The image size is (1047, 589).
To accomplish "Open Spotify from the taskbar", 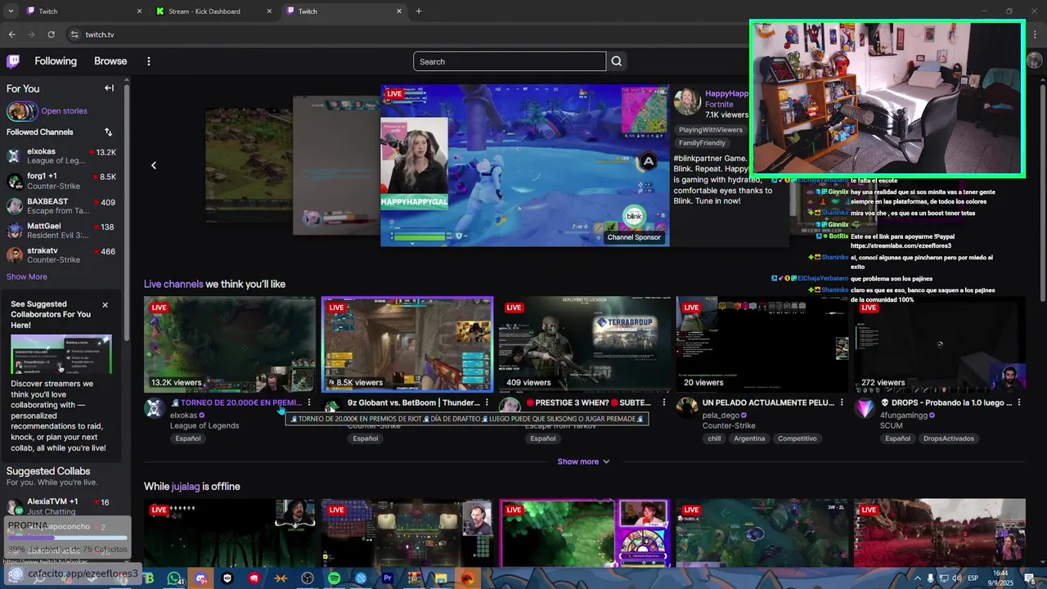I will (x=334, y=578).
